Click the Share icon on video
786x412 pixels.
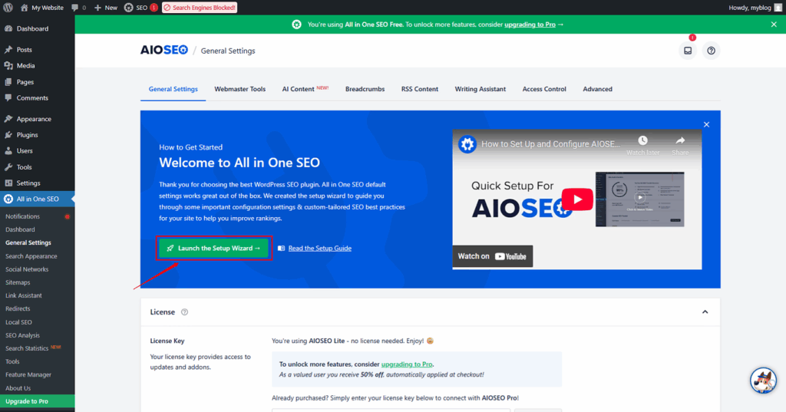click(x=680, y=144)
